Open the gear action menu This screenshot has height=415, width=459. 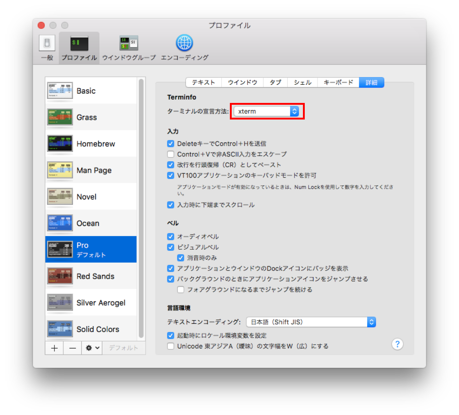point(92,348)
